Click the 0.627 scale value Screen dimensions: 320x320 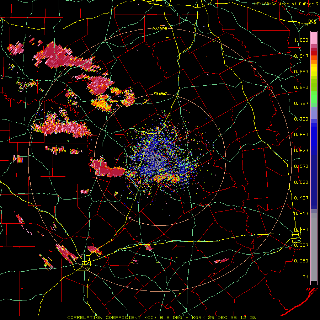pos(301,151)
